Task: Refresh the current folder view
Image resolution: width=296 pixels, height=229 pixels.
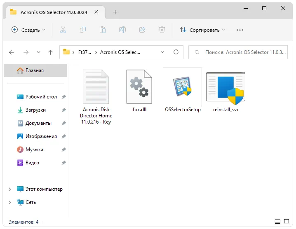Action: tap(176, 52)
